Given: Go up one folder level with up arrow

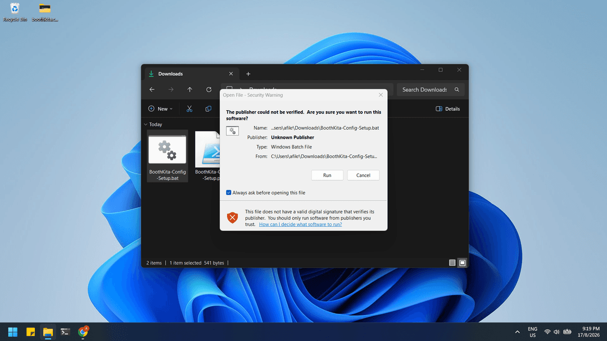Looking at the screenshot, I should coord(190,89).
